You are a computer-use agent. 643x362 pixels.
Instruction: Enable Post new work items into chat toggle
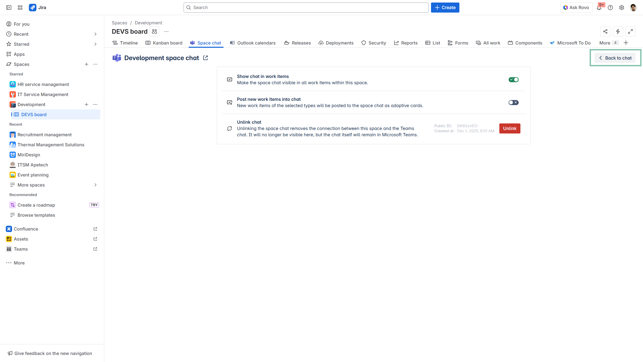click(x=513, y=103)
